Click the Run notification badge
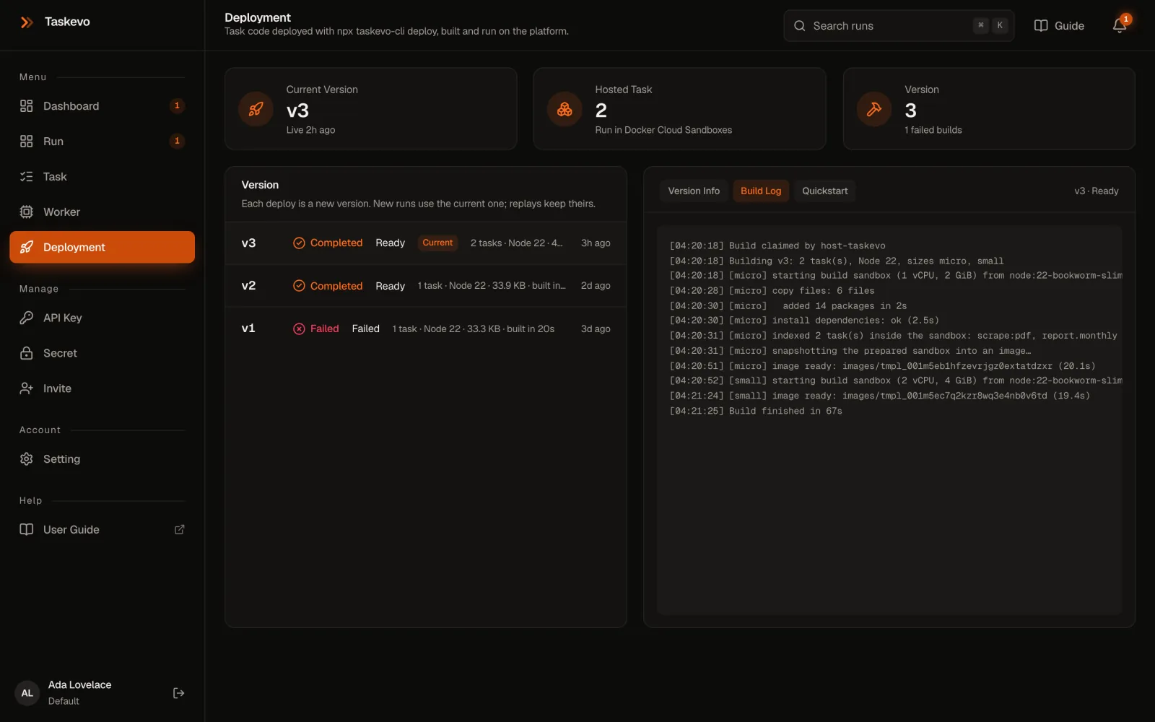The height and width of the screenshot is (722, 1155). [x=177, y=142]
